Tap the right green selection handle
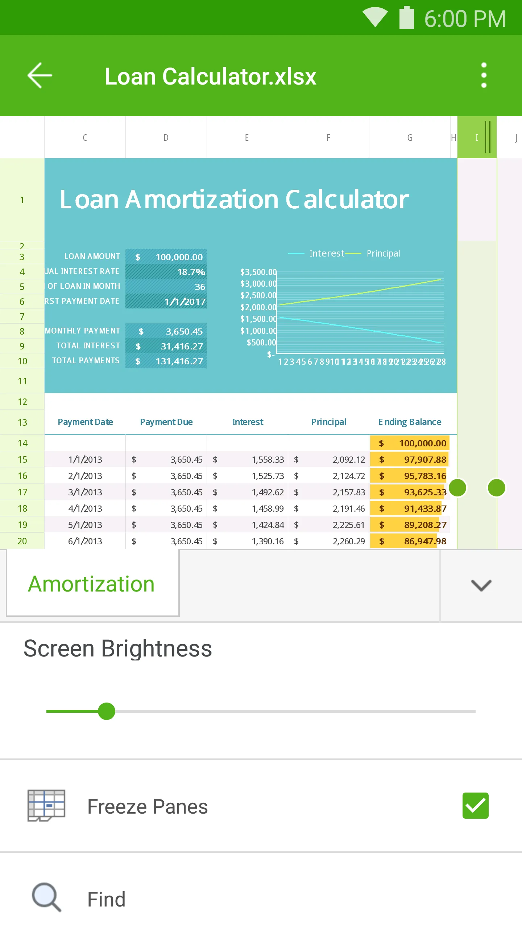 [496, 487]
